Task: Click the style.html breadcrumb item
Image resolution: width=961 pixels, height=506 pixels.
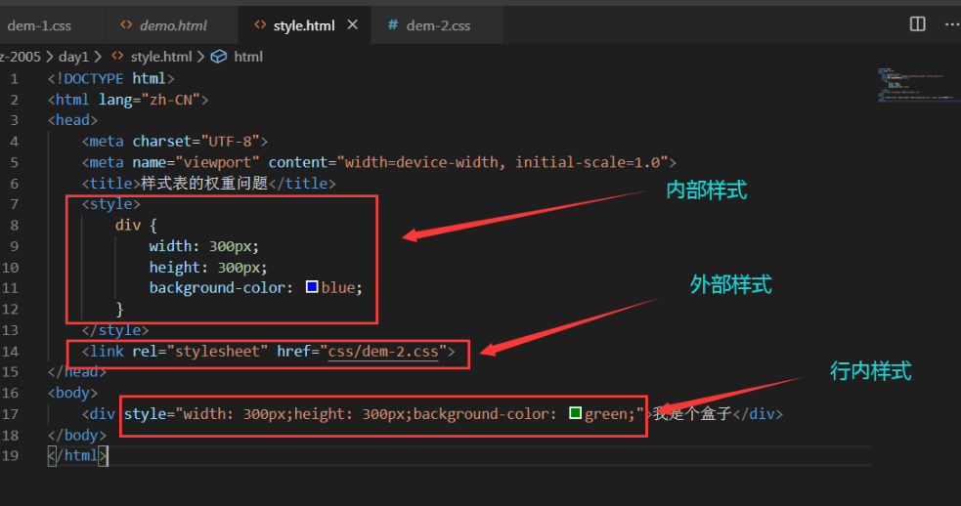Action: [161, 57]
